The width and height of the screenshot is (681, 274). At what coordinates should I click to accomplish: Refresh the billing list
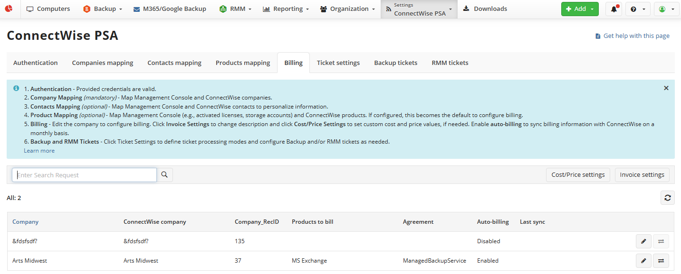coord(668,198)
